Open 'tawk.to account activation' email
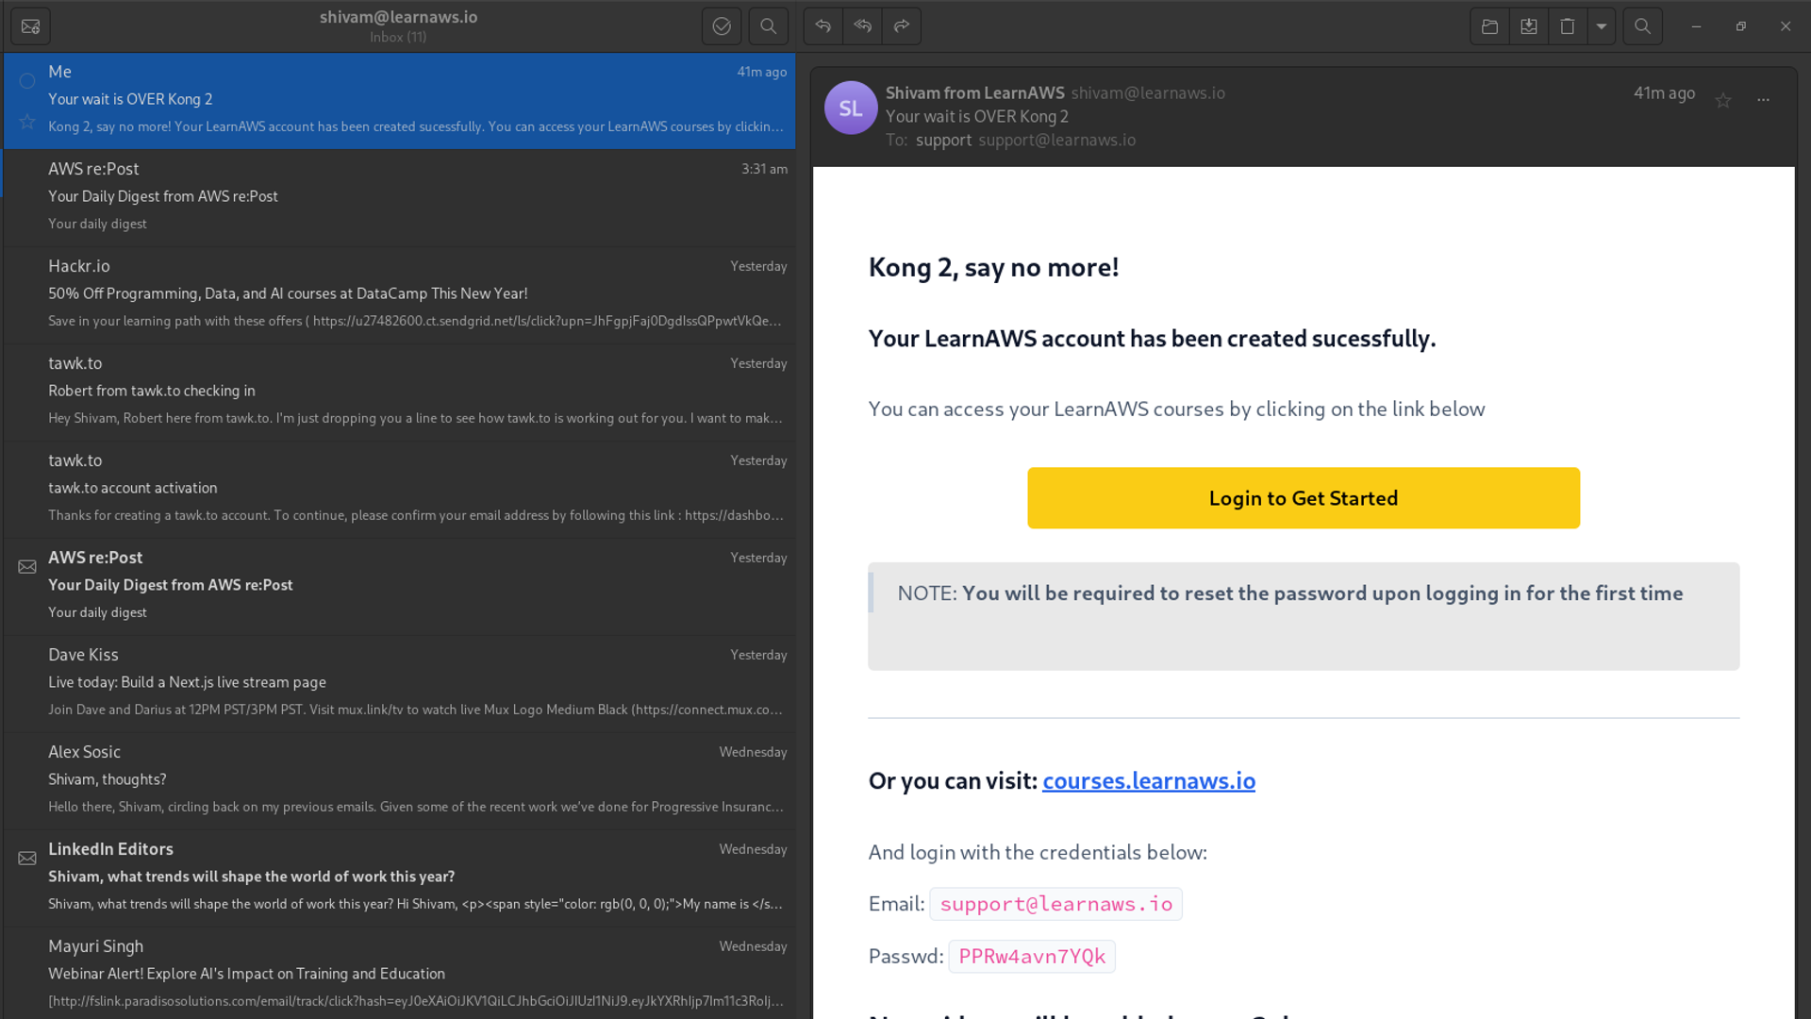This screenshot has height=1019, width=1811. point(400,488)
